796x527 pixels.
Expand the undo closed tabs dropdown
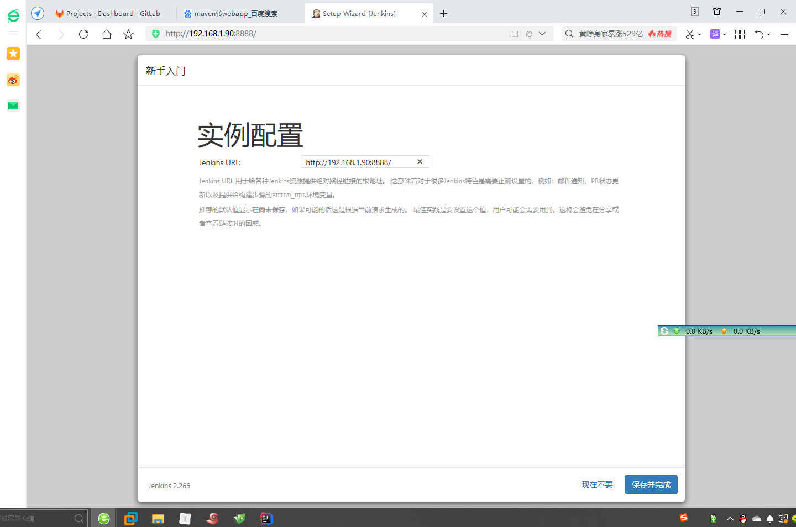click(x=768, y=35)
